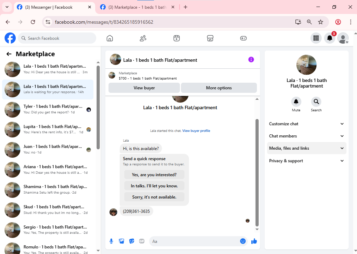The image size is (357, 254).
Task: Open the site information icon in address bar
Action: [x=48, y=22]
